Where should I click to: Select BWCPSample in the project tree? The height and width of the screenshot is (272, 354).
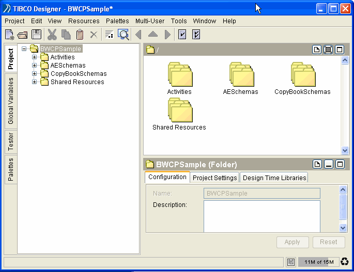pos(61,49)
